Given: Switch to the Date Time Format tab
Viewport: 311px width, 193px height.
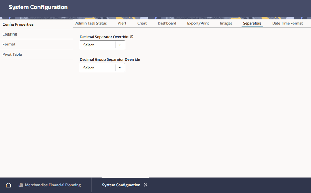Looking at the screenshot, I should click(287, 23).
